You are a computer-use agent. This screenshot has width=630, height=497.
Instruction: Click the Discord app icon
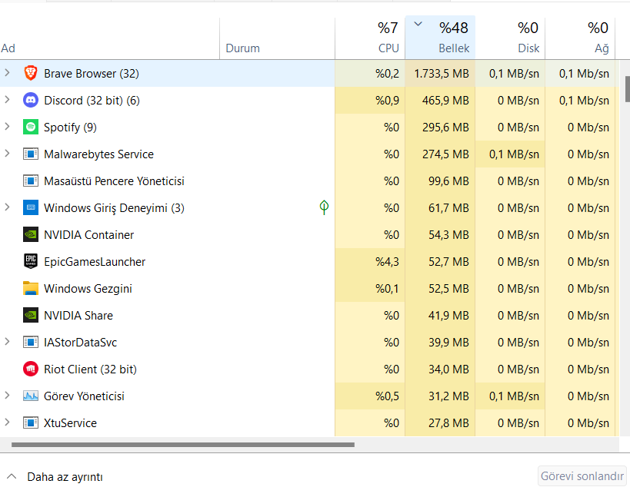point(31,101)
